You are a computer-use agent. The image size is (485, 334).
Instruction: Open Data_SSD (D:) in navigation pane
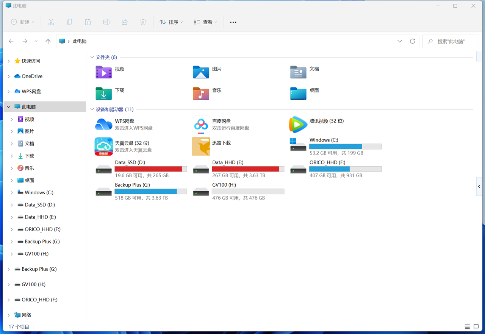tap(36, 205)
